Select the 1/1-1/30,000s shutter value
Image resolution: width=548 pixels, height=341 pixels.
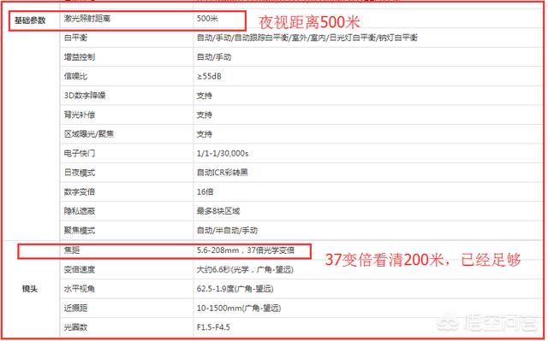pyautogui.click(x=223, y=154)
